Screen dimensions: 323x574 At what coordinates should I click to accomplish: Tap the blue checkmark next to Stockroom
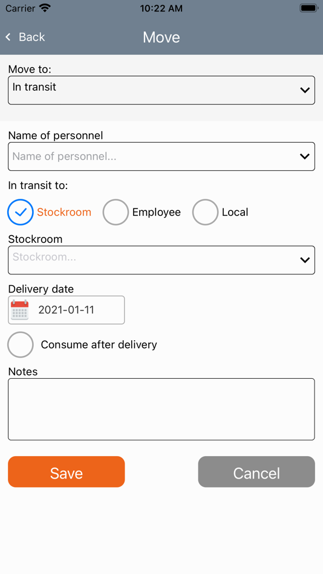click(21, 212)
